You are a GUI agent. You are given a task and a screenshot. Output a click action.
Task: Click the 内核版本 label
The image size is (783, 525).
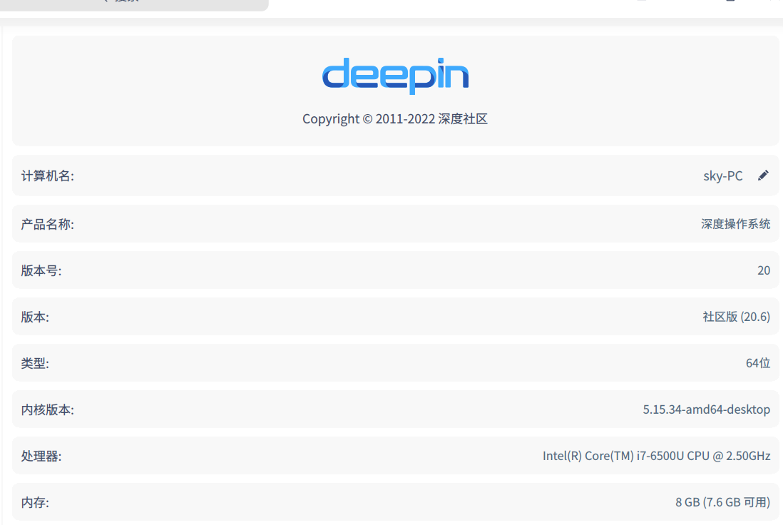tap(48, 410)
